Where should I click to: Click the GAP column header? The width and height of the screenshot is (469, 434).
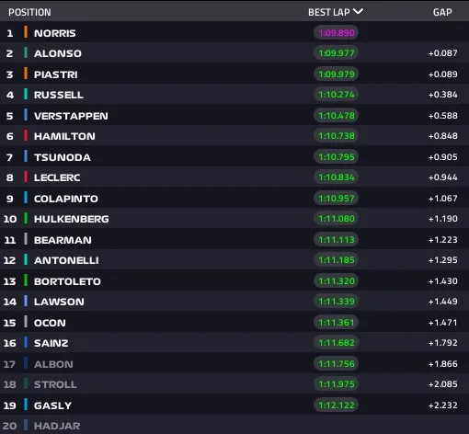click(x=442, y=12)
